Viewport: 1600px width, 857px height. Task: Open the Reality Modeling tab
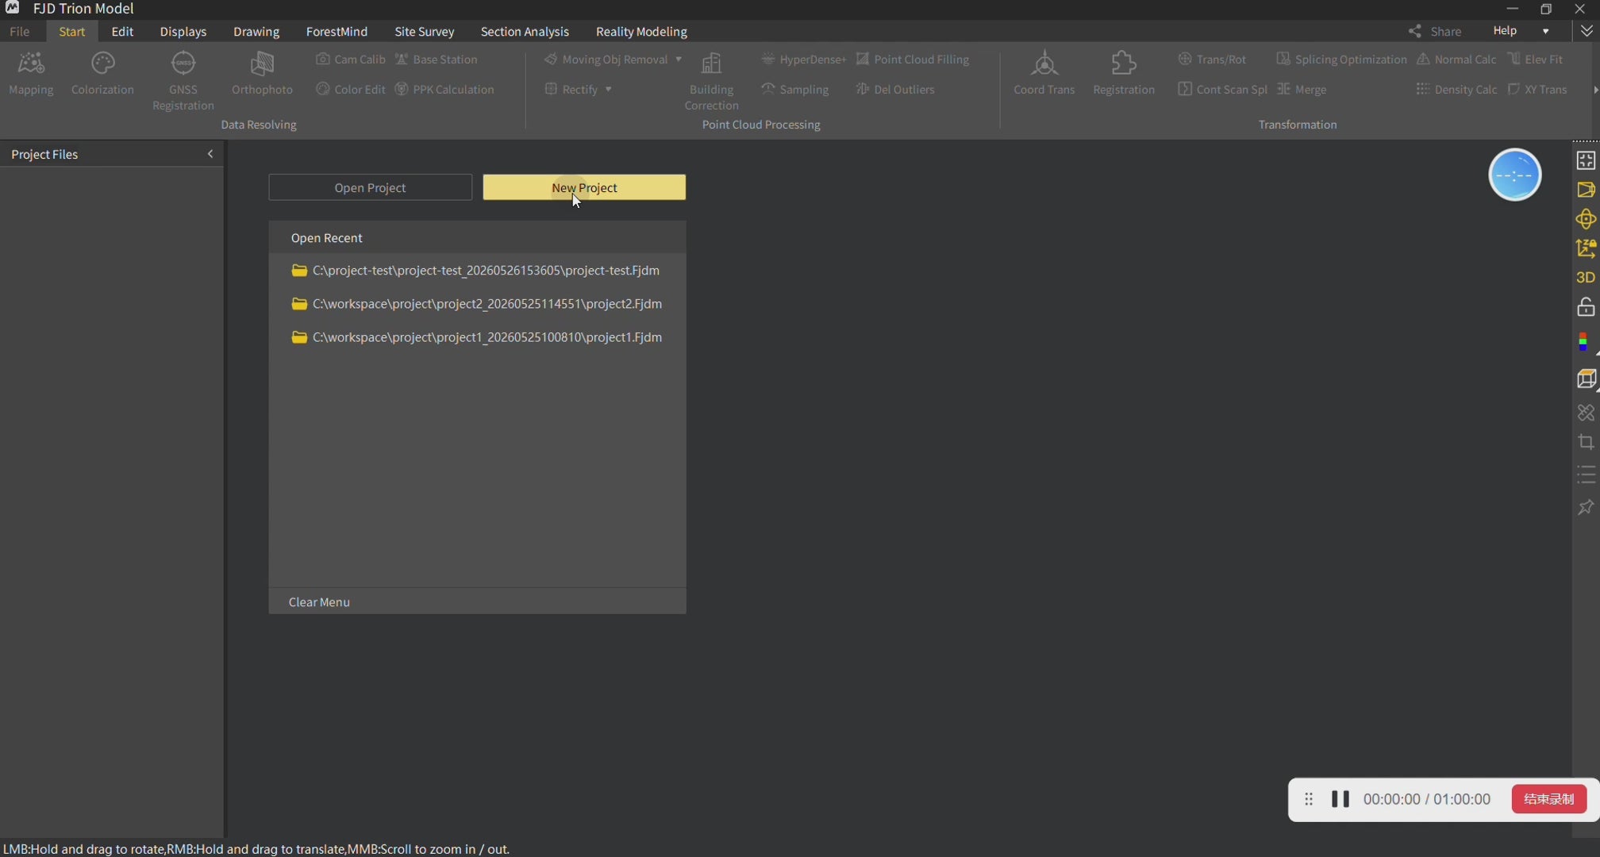(x=641, y=32)
